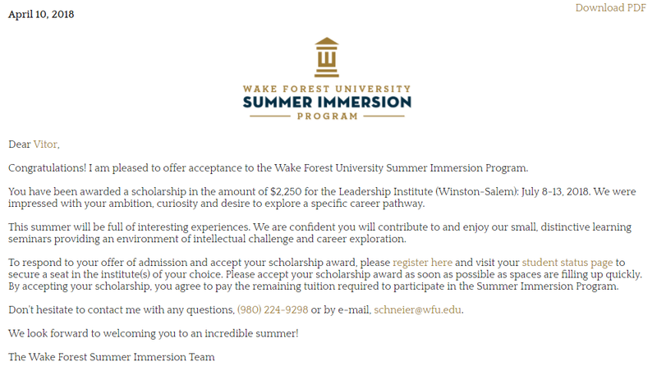657x371 pixels.
Task: Open the schneier@wfu.edu email link
Action: (417, 310)
